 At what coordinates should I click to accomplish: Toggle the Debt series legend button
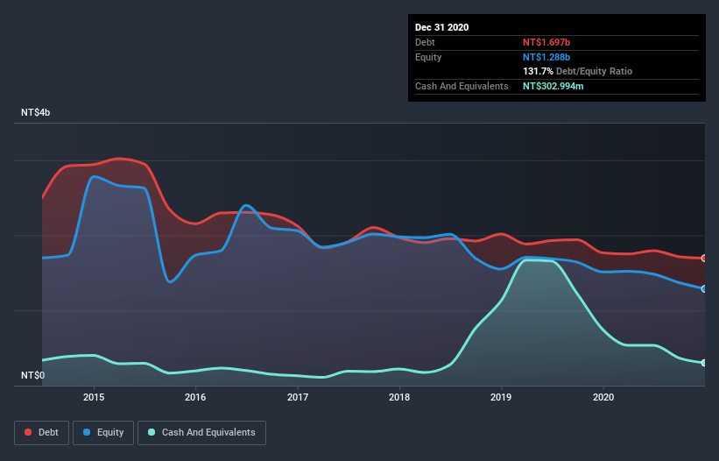(42, 433)
